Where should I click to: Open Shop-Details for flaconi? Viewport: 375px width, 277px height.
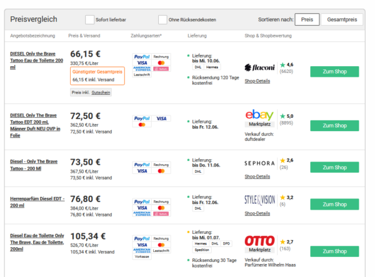click(x=257, y=81)
